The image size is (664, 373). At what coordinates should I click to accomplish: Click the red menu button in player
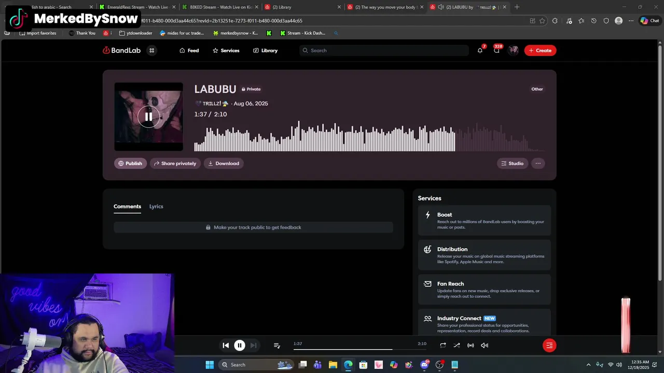(x=549, y=346)
